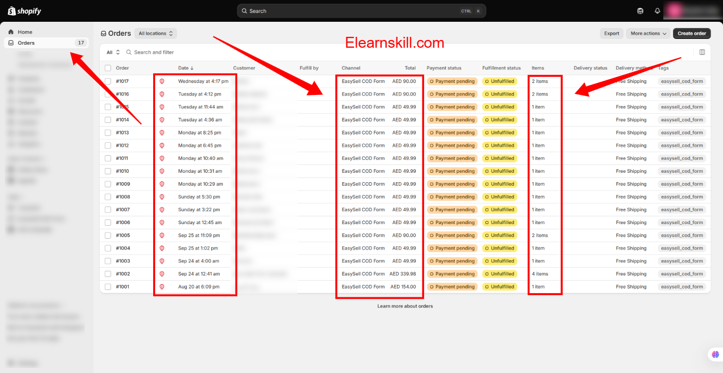Click the risk warning icon for order #1007
This screenshot has height=373, width=723.
[162, 210]
